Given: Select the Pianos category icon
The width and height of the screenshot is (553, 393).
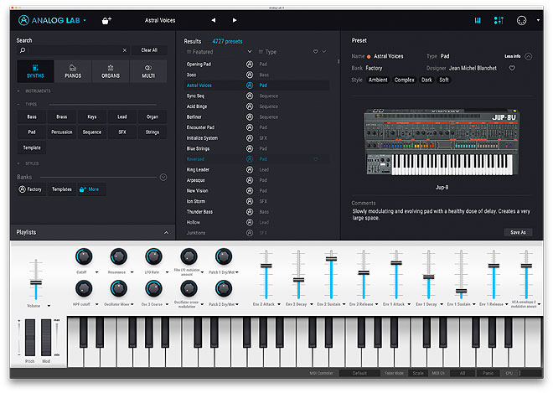Looking at the screenshot, I should [73, 70].
